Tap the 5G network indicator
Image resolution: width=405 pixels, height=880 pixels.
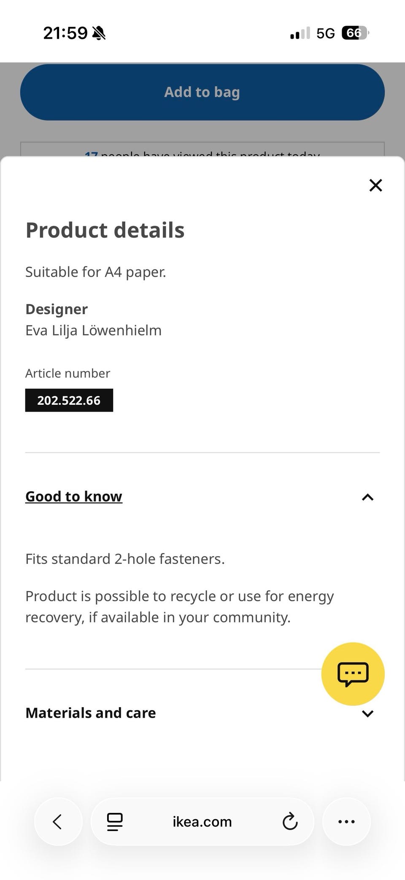pyautogui.click(x=325, y=33)
